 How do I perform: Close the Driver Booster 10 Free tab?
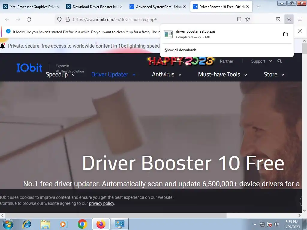click(x=248, y=7)
